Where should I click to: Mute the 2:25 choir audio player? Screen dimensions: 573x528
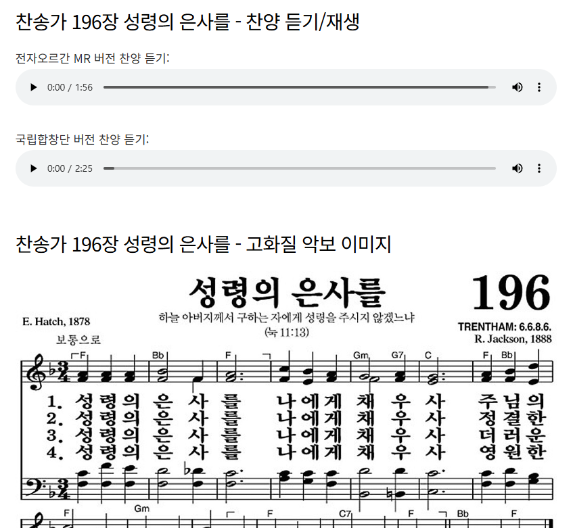click(x=517, y=168)
